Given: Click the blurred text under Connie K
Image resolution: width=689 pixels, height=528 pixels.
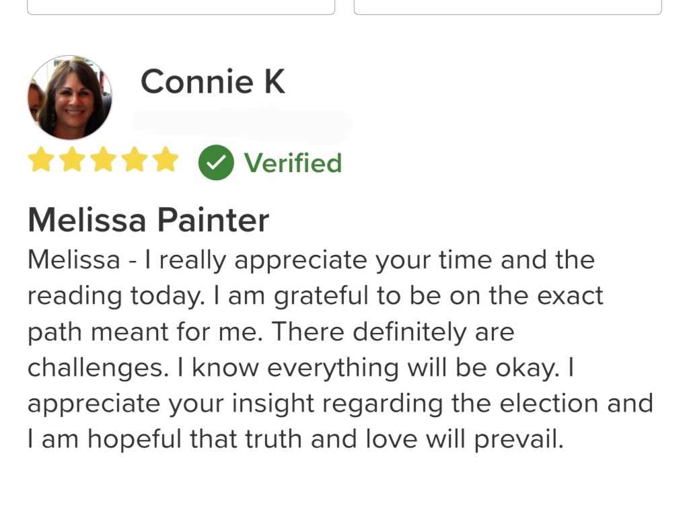Looking at the screenshot, I should click(242, 122).
